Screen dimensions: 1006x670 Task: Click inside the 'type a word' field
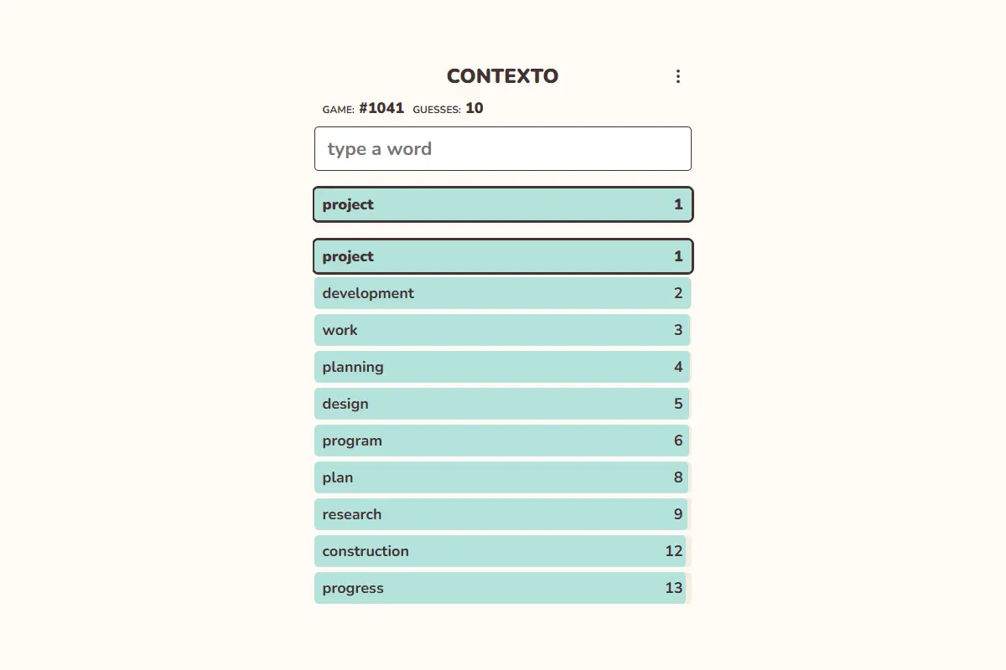pyautogui.click(x=502, y=148)
